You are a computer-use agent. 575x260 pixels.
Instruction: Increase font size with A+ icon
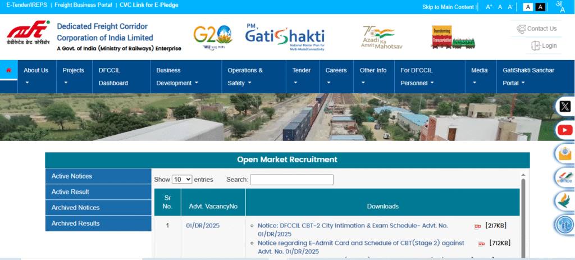[489, 7]
